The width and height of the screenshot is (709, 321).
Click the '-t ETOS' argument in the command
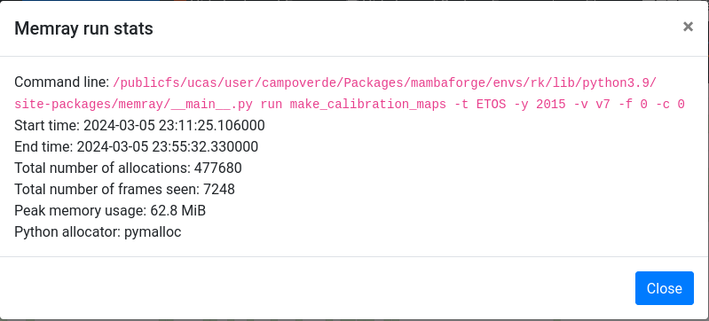pyautogui.click(x=480, y=104)
